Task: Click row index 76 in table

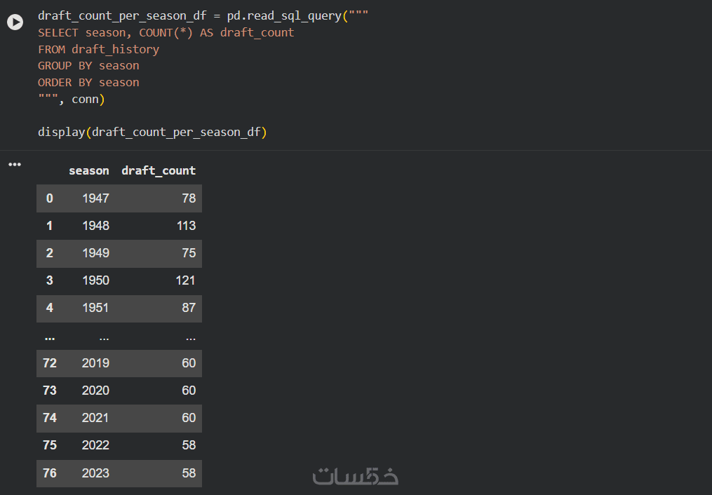Action: pyautogui.click(x=49, y=473)
